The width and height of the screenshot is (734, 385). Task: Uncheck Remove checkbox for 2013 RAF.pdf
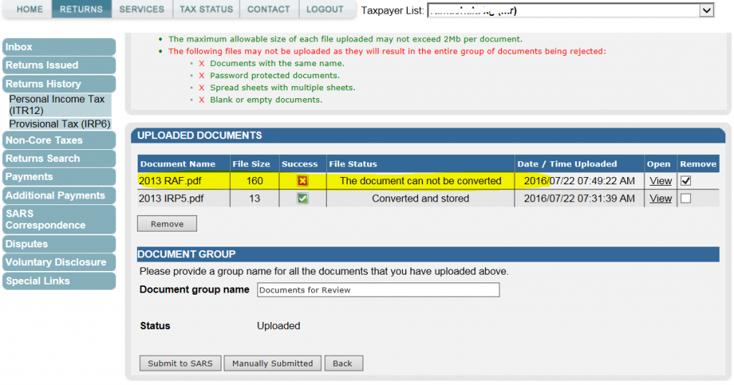pyautogui.click(x=685, y=181)
